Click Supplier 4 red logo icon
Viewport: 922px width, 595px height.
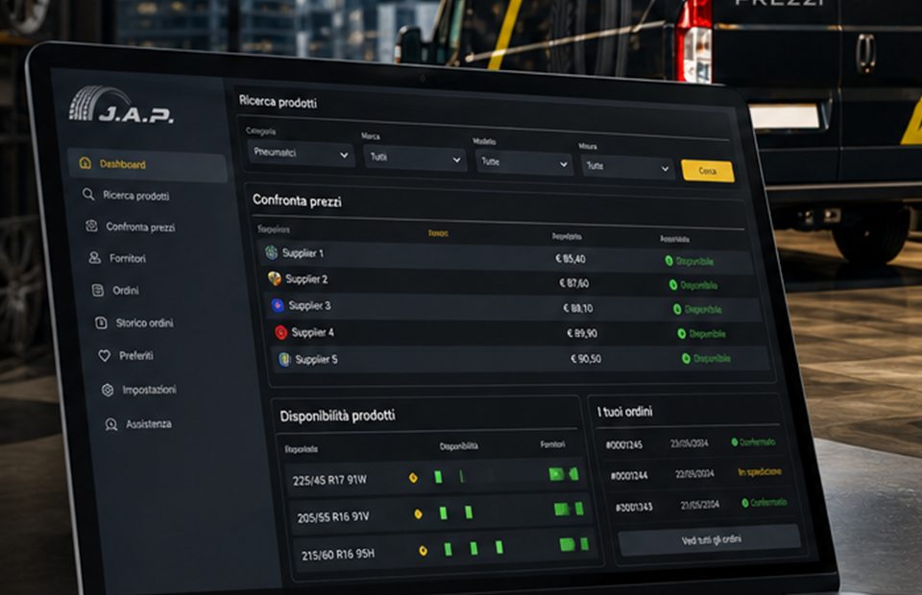[281, 332]
